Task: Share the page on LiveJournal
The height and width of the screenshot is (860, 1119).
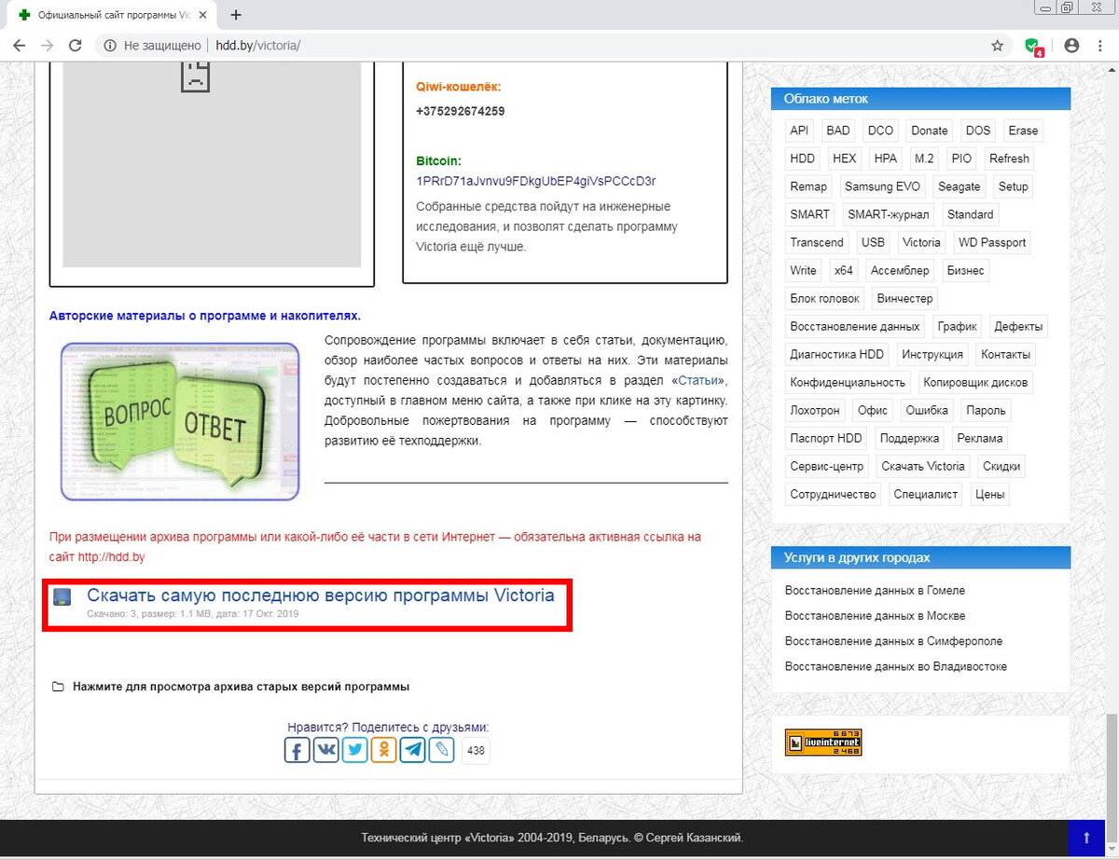Action: point(441,750)
